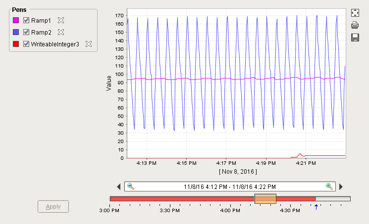Click the magenta Ramp1 color swatch
369x224 pixels.
pyautogui.click(x=16, y=20)
